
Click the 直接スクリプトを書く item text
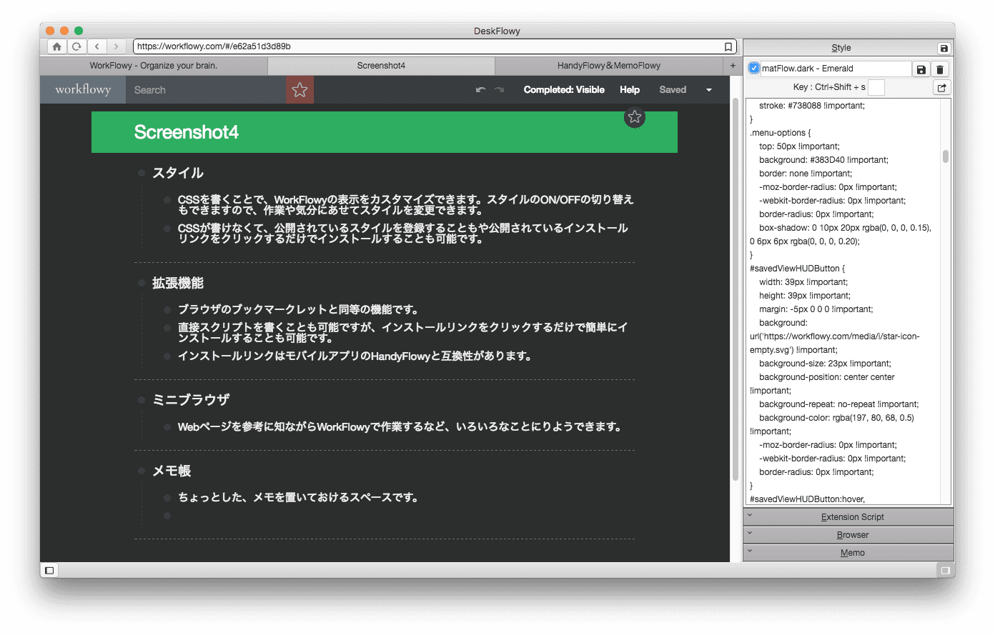403,332
